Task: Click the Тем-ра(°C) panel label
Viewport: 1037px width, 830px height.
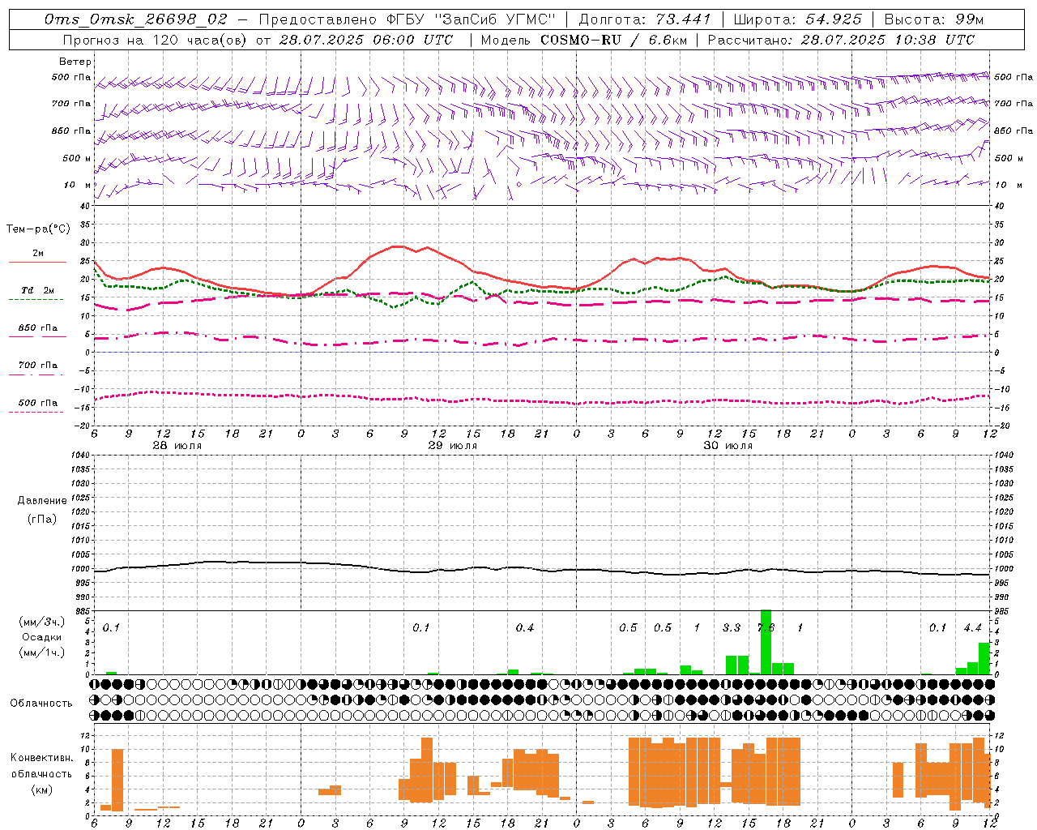Action: pyautogui.click(x=39, y=229)
